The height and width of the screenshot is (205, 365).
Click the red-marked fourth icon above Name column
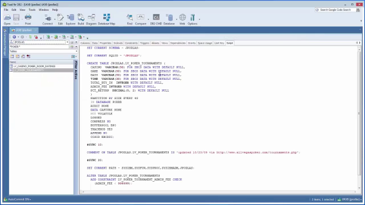[x=29, y=56]
